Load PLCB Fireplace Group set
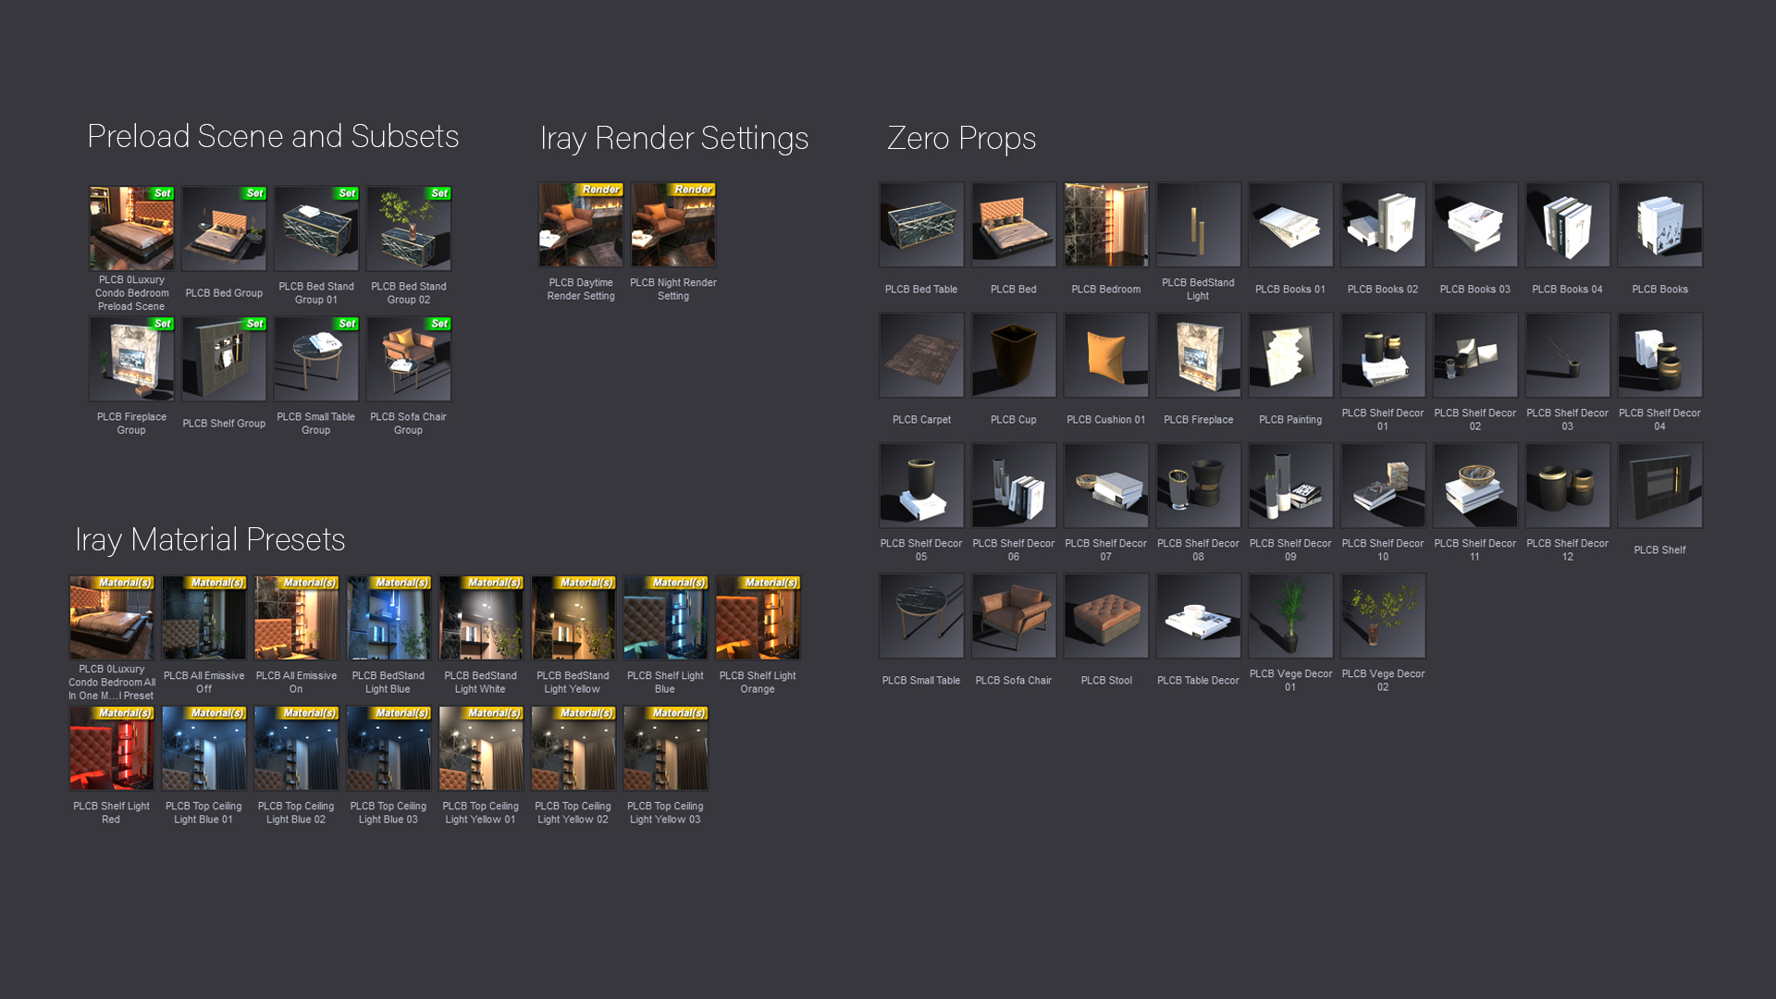Image resolution: width=1776 pixels, height=999 pixels. tap(131, 360)
